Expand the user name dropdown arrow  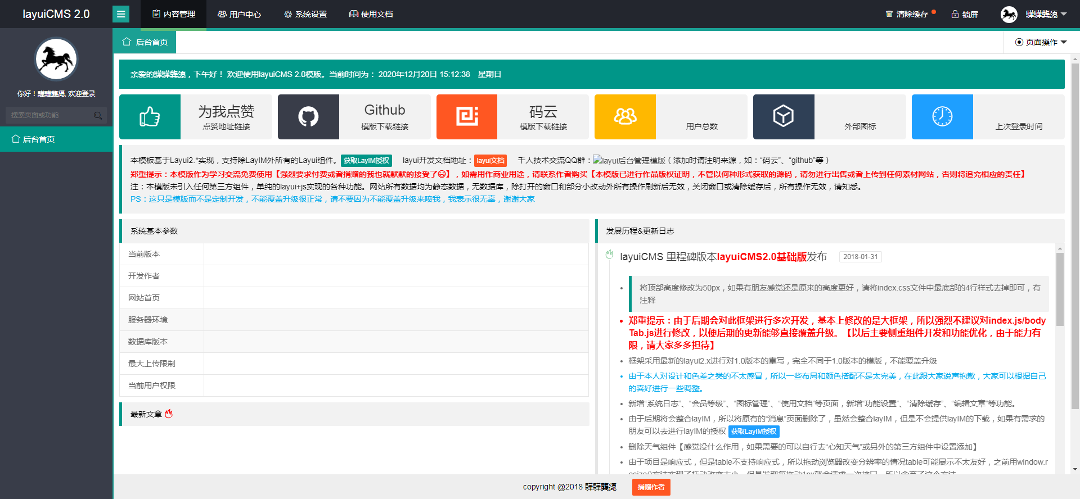[1064, 14]
